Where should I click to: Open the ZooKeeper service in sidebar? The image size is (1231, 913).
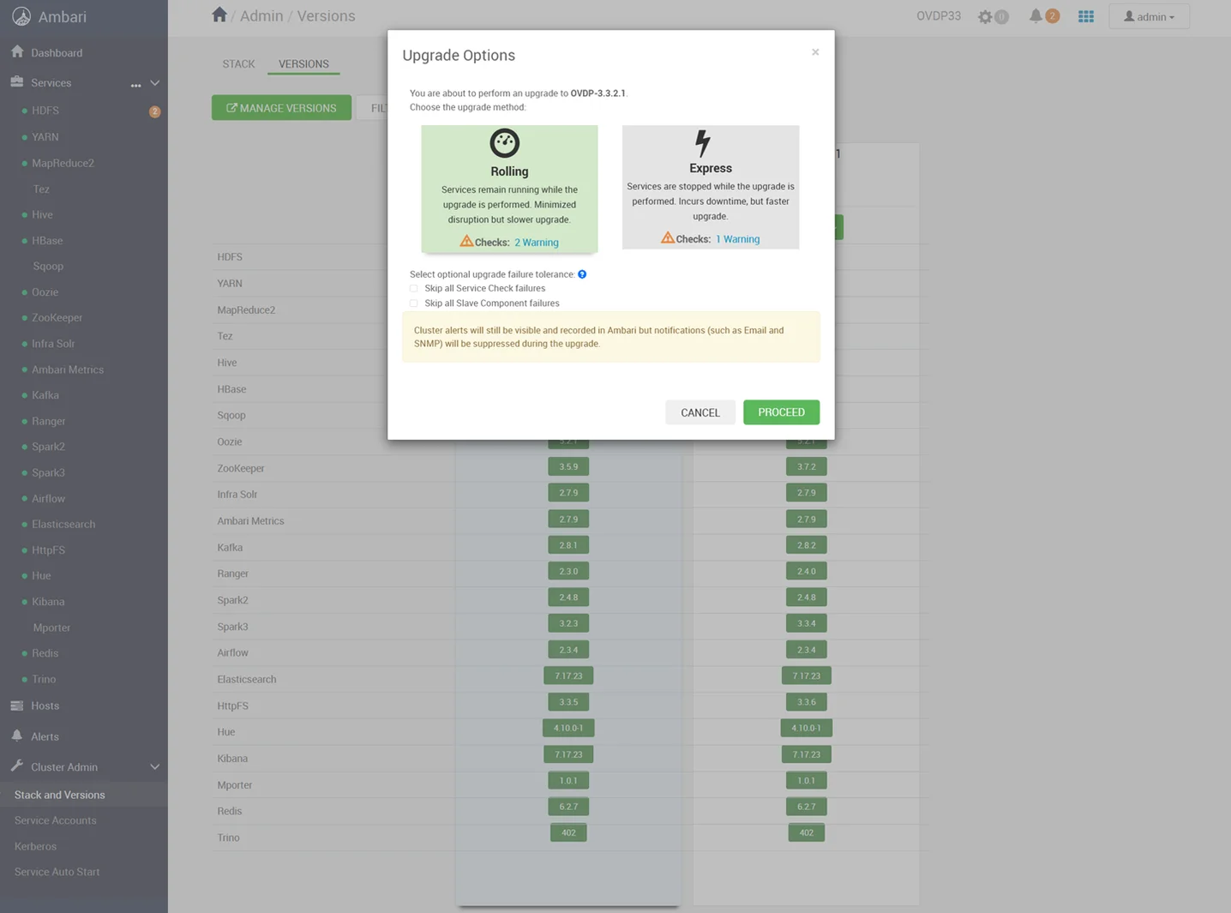[x=57, y=318]
